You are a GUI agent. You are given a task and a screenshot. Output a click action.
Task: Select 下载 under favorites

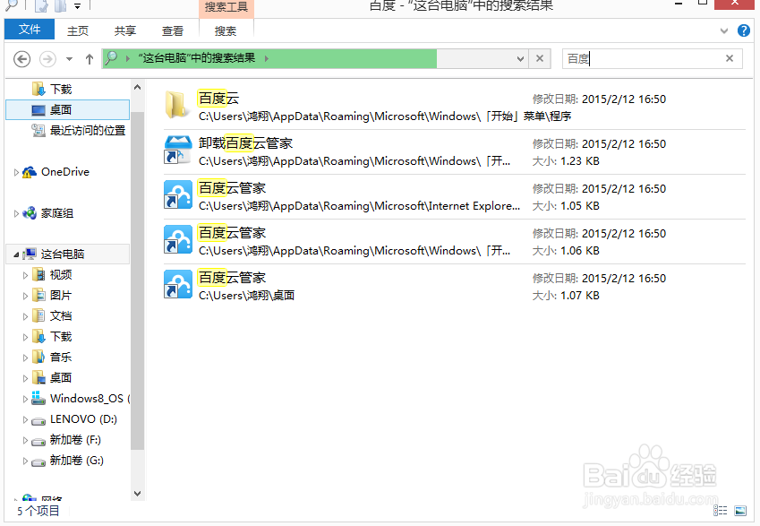[61, 90]
